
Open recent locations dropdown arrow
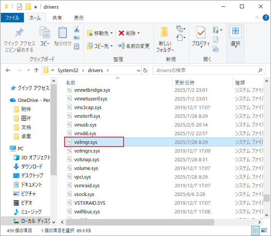pyautogui.click(x=28, y=70)
